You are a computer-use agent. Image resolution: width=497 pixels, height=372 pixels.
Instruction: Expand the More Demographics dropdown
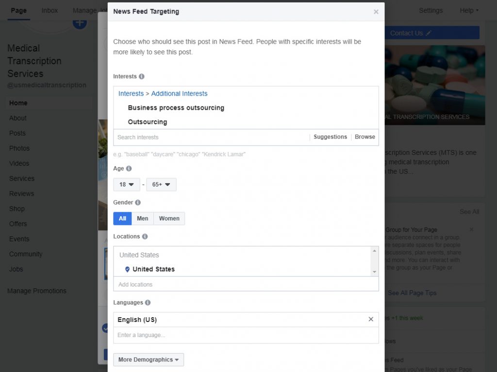[x=149, y=360]
